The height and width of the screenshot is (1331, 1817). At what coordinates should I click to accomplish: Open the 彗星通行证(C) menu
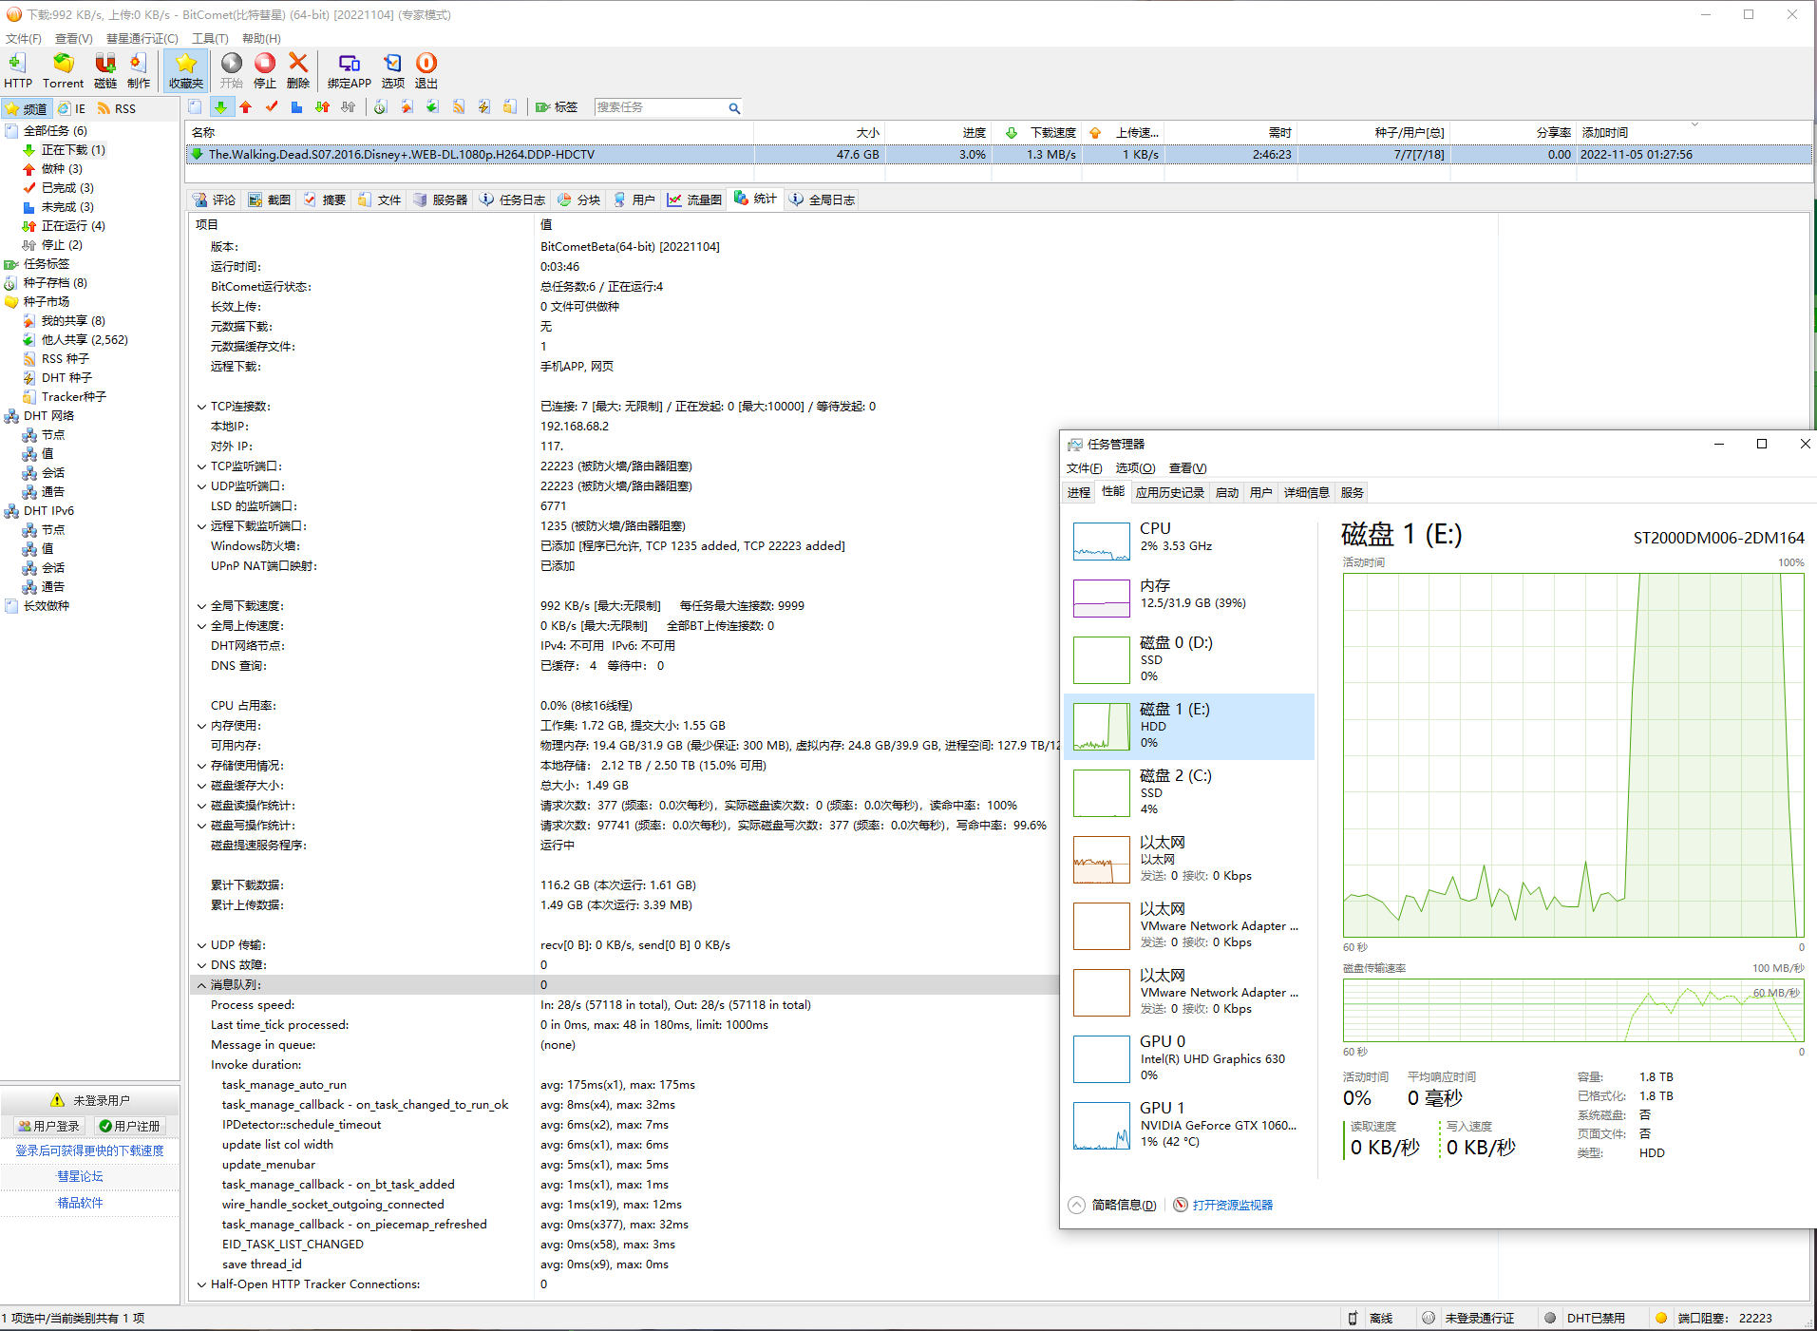(x=142, y=38)
